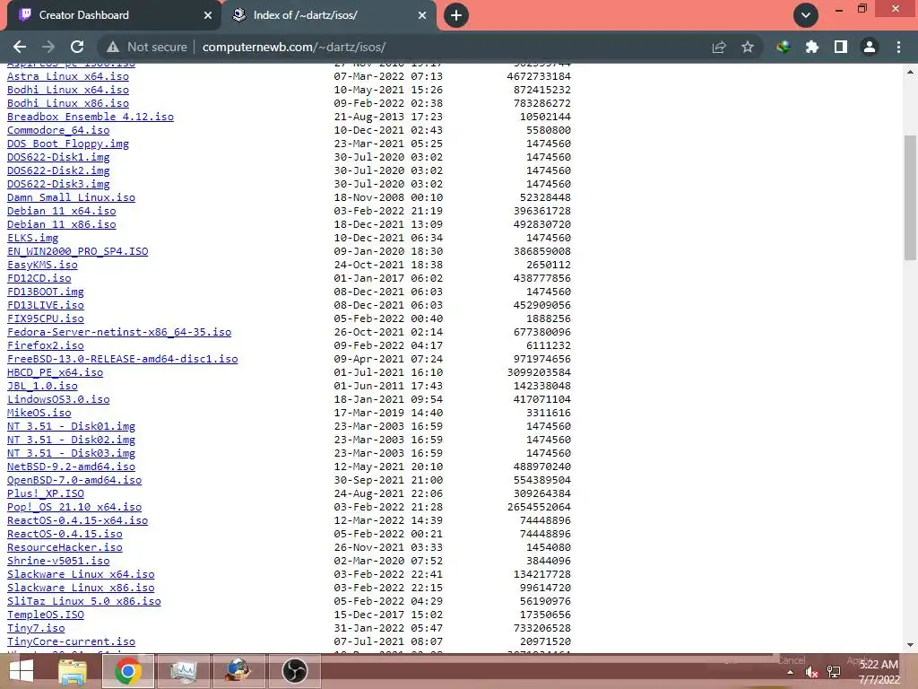Open the colorful download manager extension icon
Screen dimensions: 918x689
784,47
